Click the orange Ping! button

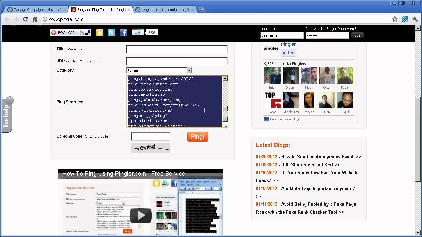coord(198,137)
